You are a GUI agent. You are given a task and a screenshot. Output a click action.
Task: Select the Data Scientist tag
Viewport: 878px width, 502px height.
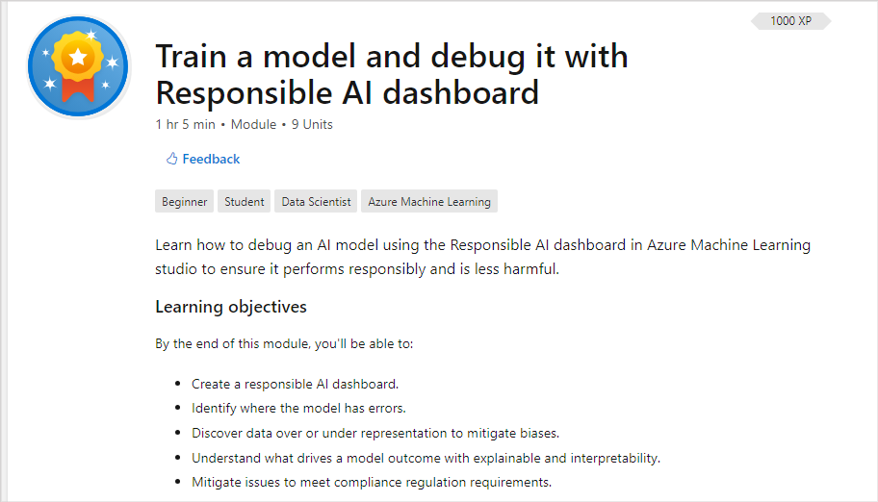coord(316,201)
